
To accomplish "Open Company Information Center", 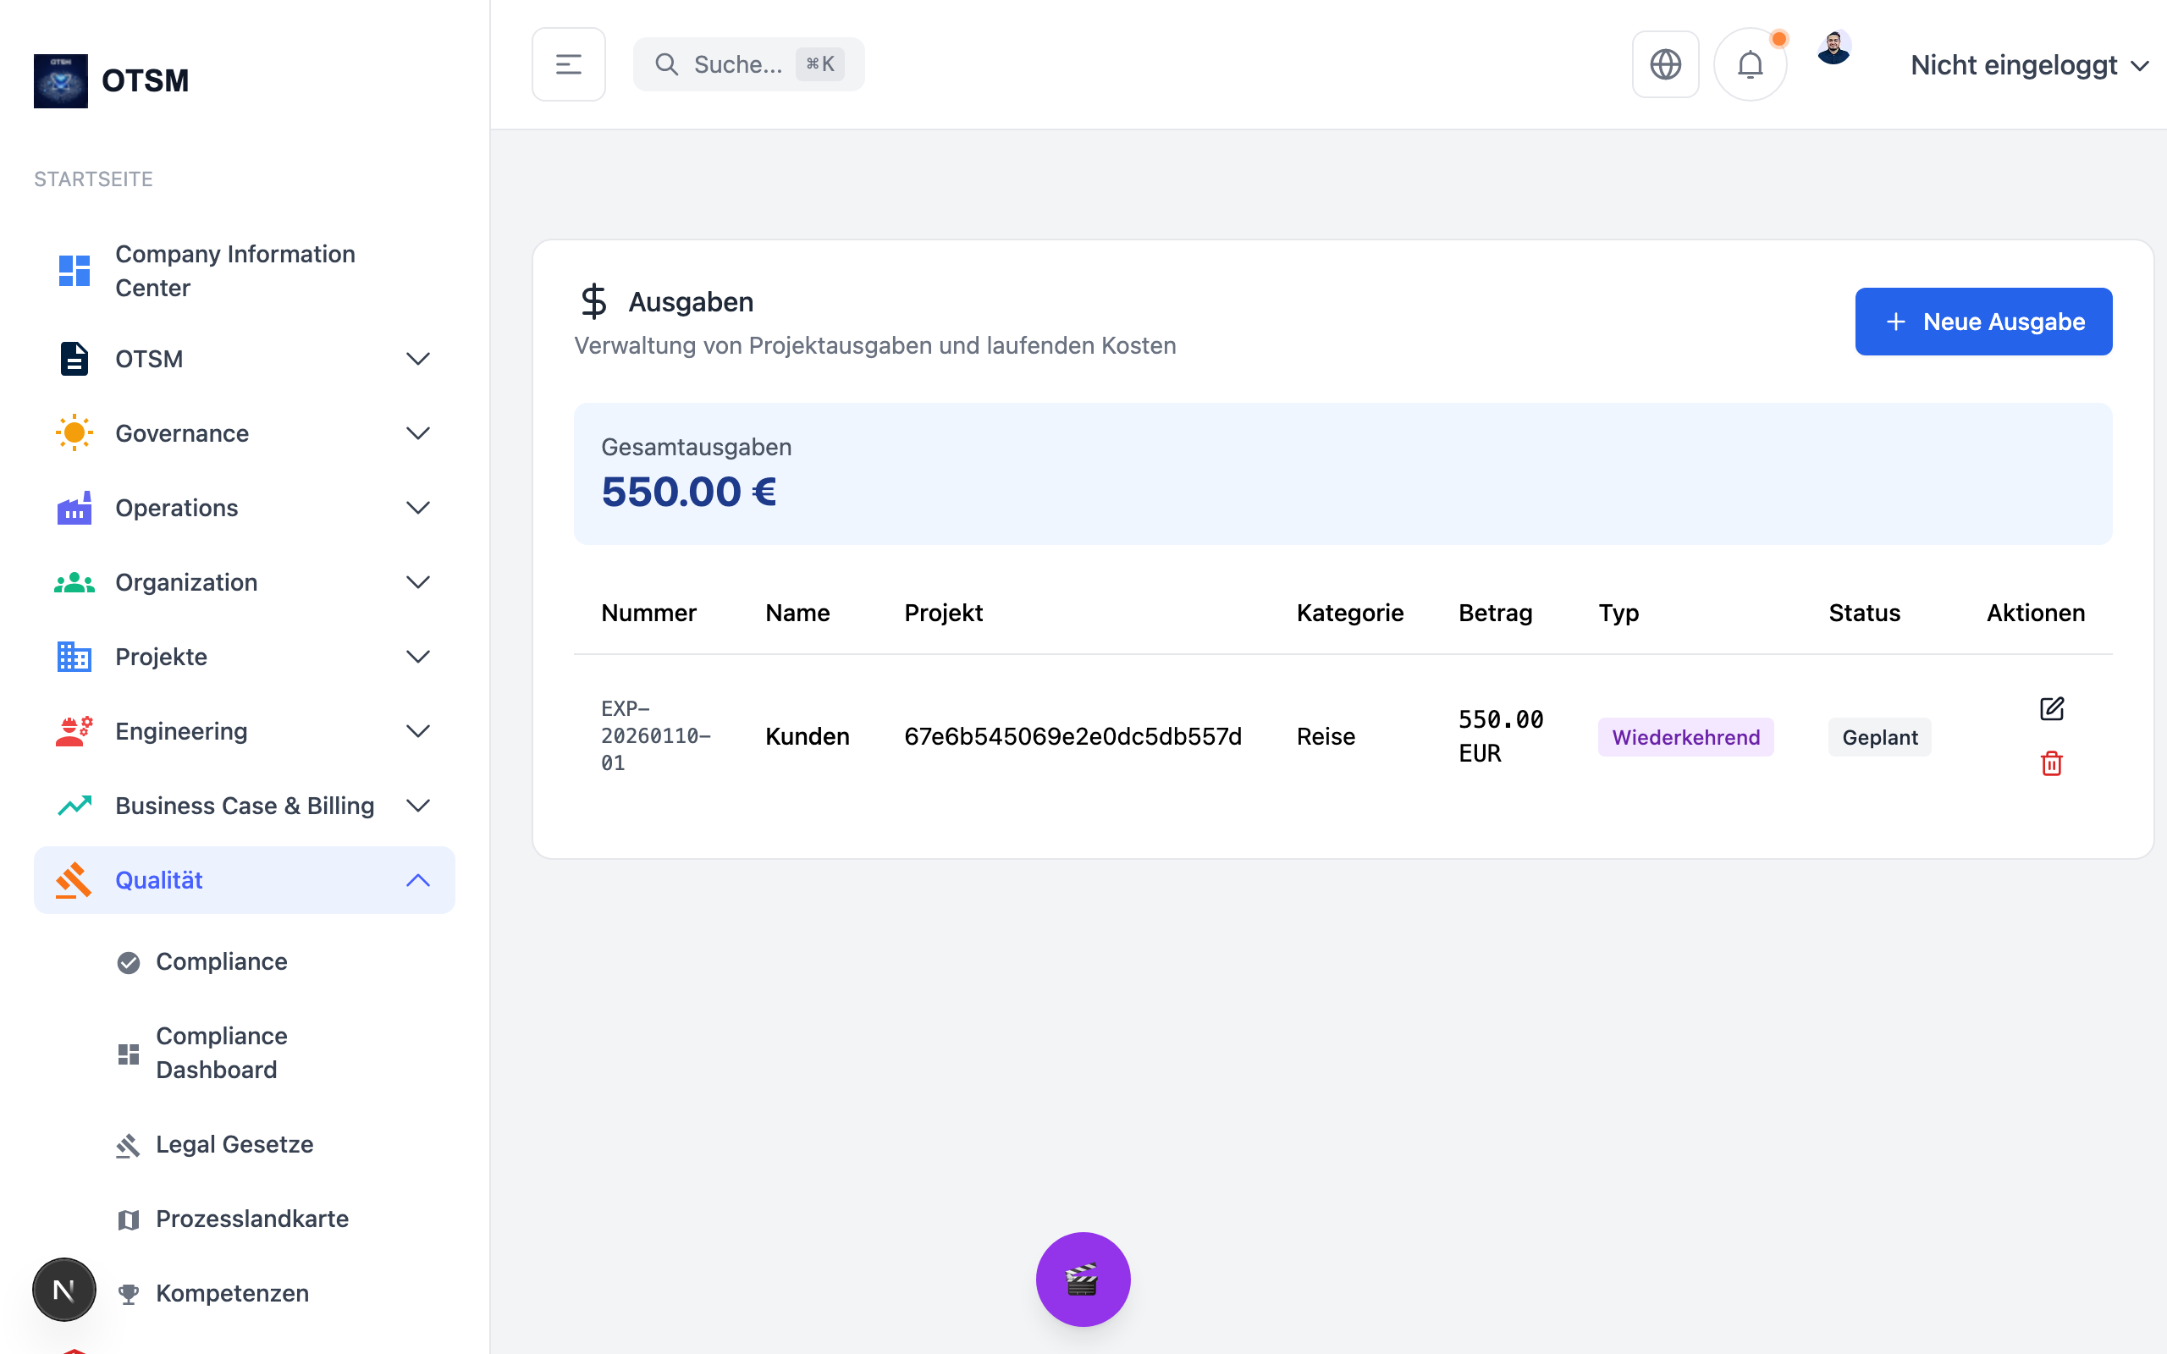I will 234,271.
